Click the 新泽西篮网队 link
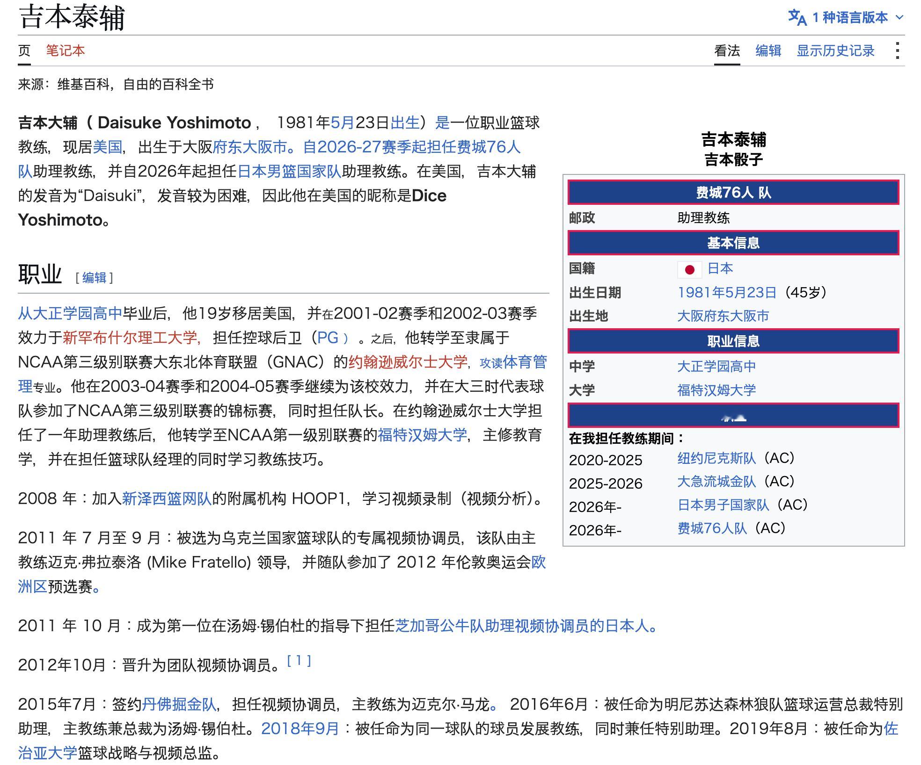The height and width of the screenshot is (765, 921). [167, 498]
